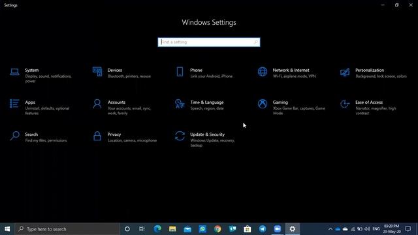Open the System settings laptop icon
Image resolution: width=418 pixels, height=235 pixels.
(x=14, y=72)
